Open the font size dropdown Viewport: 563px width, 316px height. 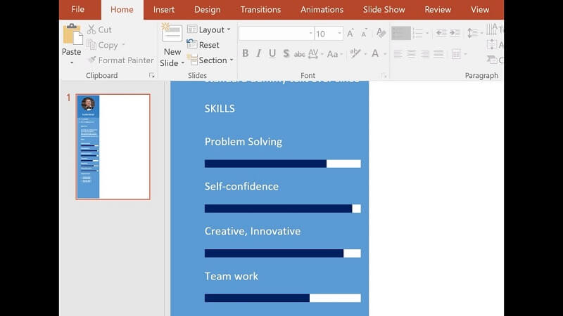click(x=339, y=34)
